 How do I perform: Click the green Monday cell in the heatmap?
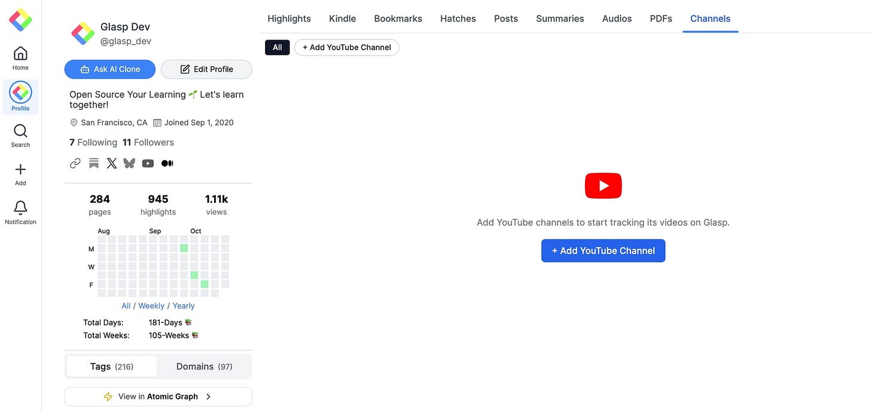click(184, 248)
